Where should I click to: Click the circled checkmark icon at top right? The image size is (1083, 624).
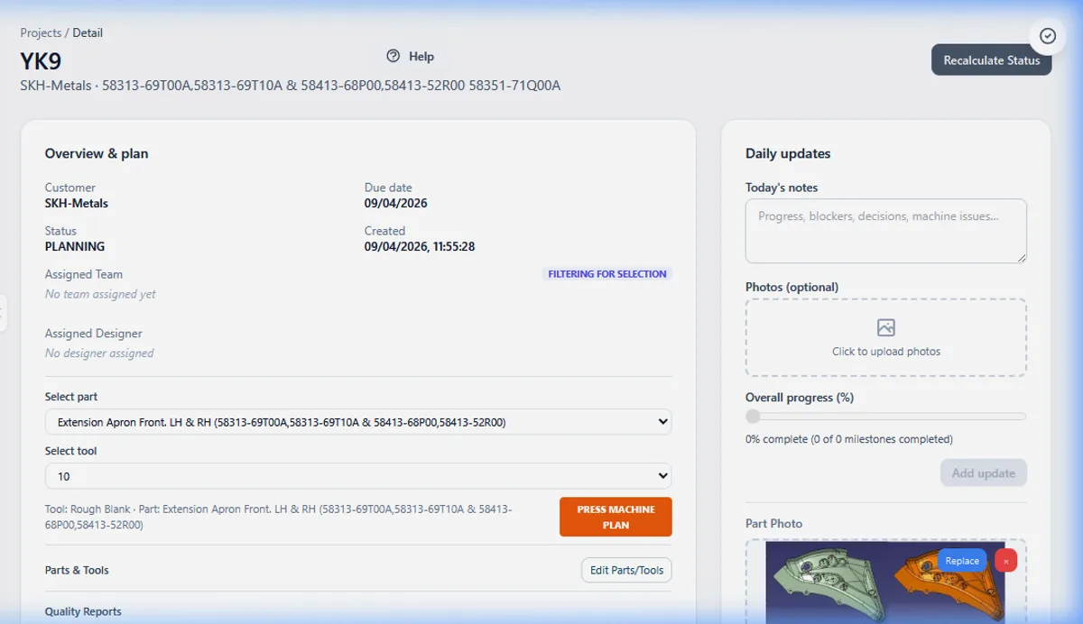1048,36
